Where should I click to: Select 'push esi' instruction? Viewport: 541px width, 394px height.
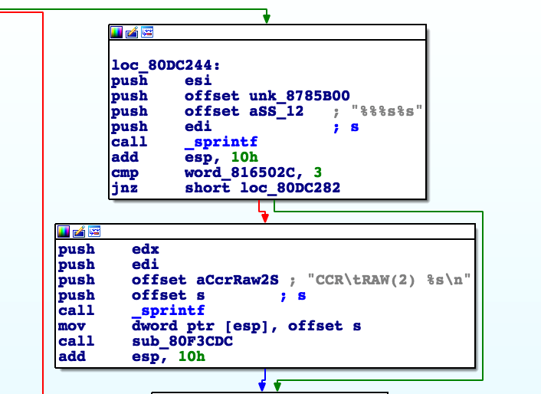click(x=162, y=80)
